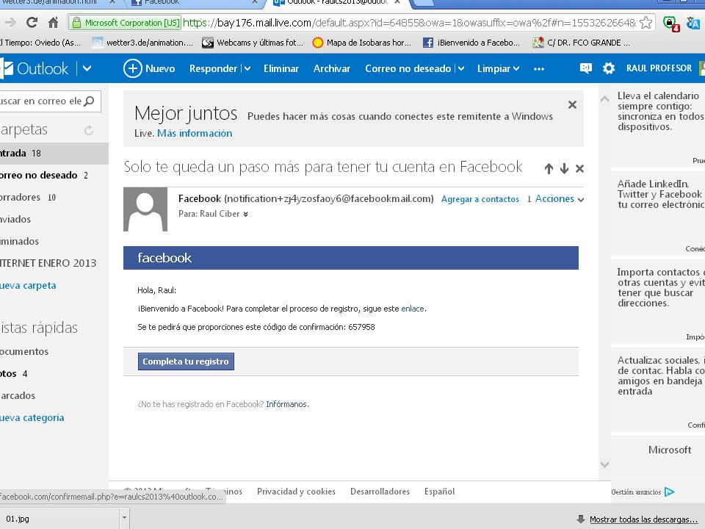Show all downloads via Mostrar todas las descargas
The image size is (705, 529).
coord(643,519)
